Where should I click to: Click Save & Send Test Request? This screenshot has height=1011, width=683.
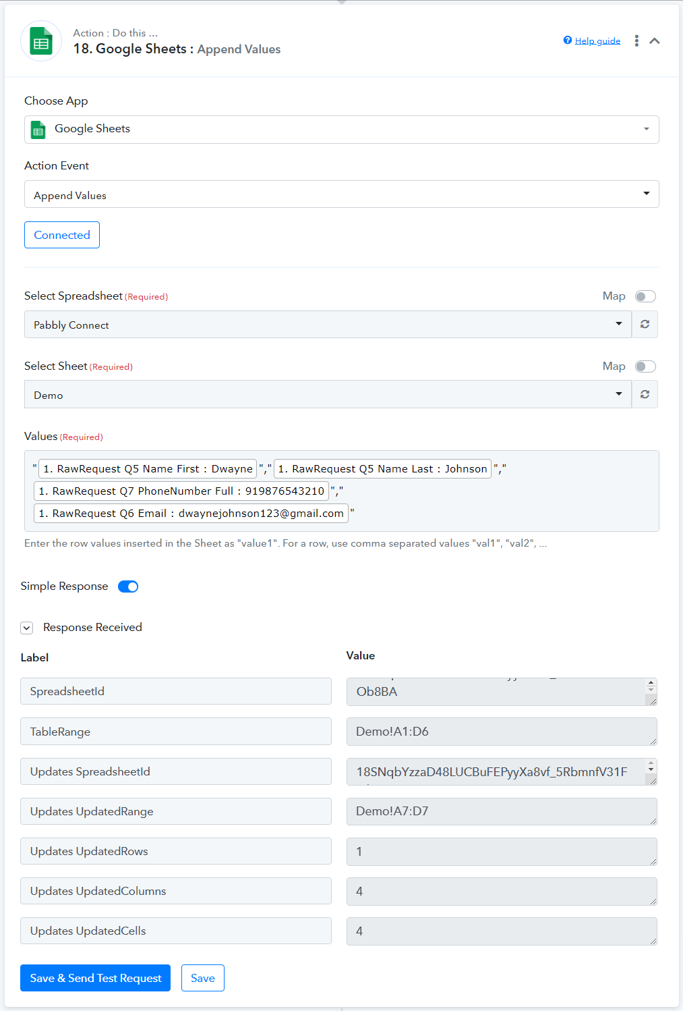(95, 978)
